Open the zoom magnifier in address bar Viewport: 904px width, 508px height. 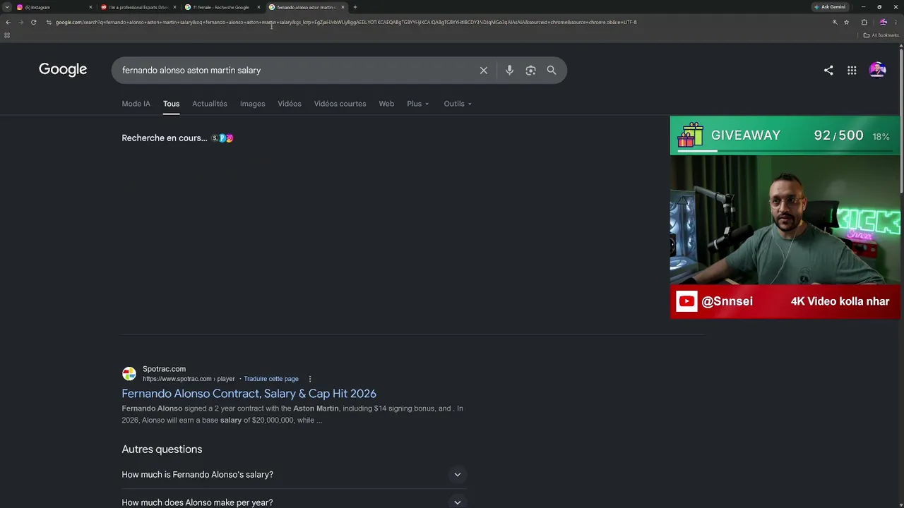pyautogui.click(x=835, y=22)
